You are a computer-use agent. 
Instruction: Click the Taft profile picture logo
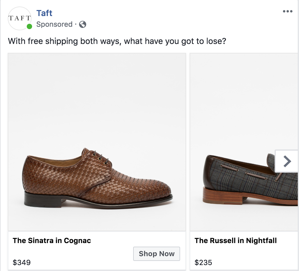coord(20,18)
